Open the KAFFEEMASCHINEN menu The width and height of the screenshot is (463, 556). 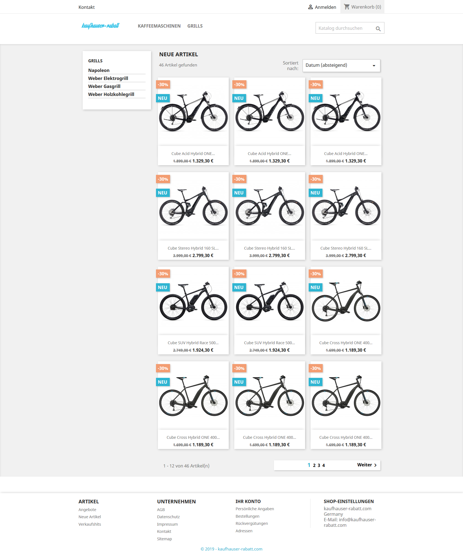(159, 26)
